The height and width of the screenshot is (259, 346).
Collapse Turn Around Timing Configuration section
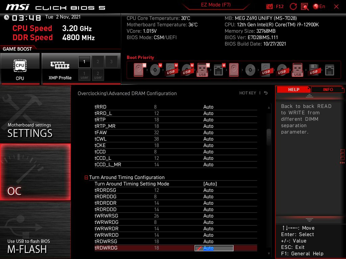86,177
